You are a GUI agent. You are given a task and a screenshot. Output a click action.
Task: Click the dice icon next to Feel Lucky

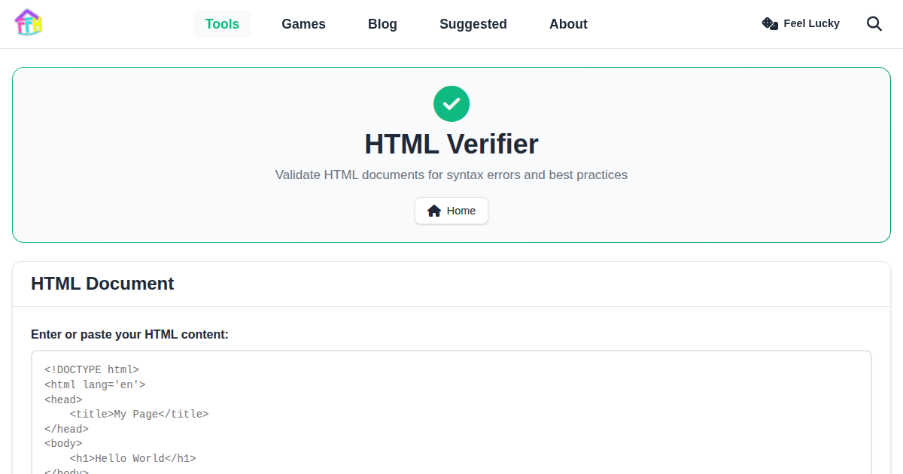770,23
